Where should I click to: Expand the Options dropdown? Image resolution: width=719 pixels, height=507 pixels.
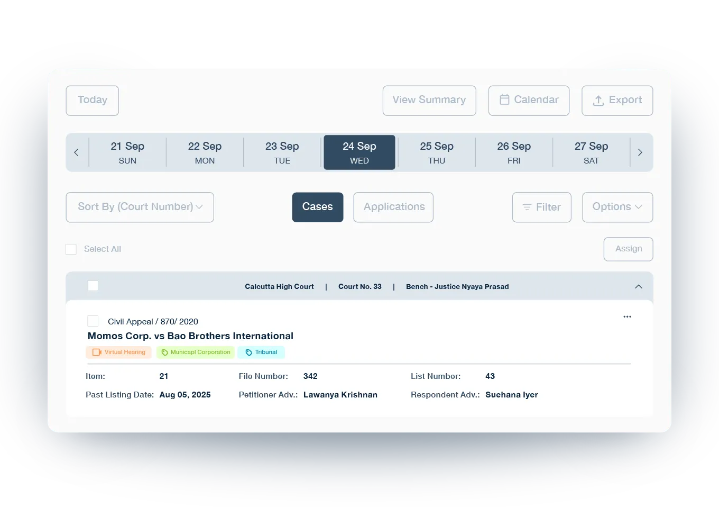pyautogui.click(x=617, y=207)
